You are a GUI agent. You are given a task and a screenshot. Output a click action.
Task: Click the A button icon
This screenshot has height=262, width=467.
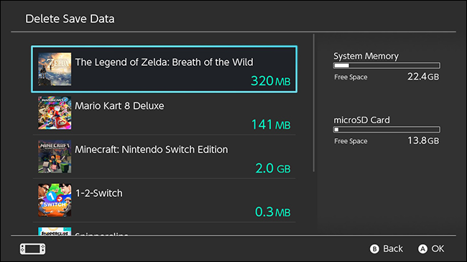tap(422, 249)
